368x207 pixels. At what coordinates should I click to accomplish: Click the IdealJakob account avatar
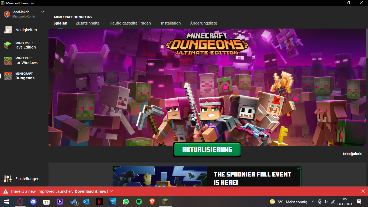point(7,14)
